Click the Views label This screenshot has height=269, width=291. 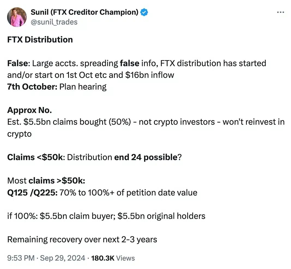125,258
